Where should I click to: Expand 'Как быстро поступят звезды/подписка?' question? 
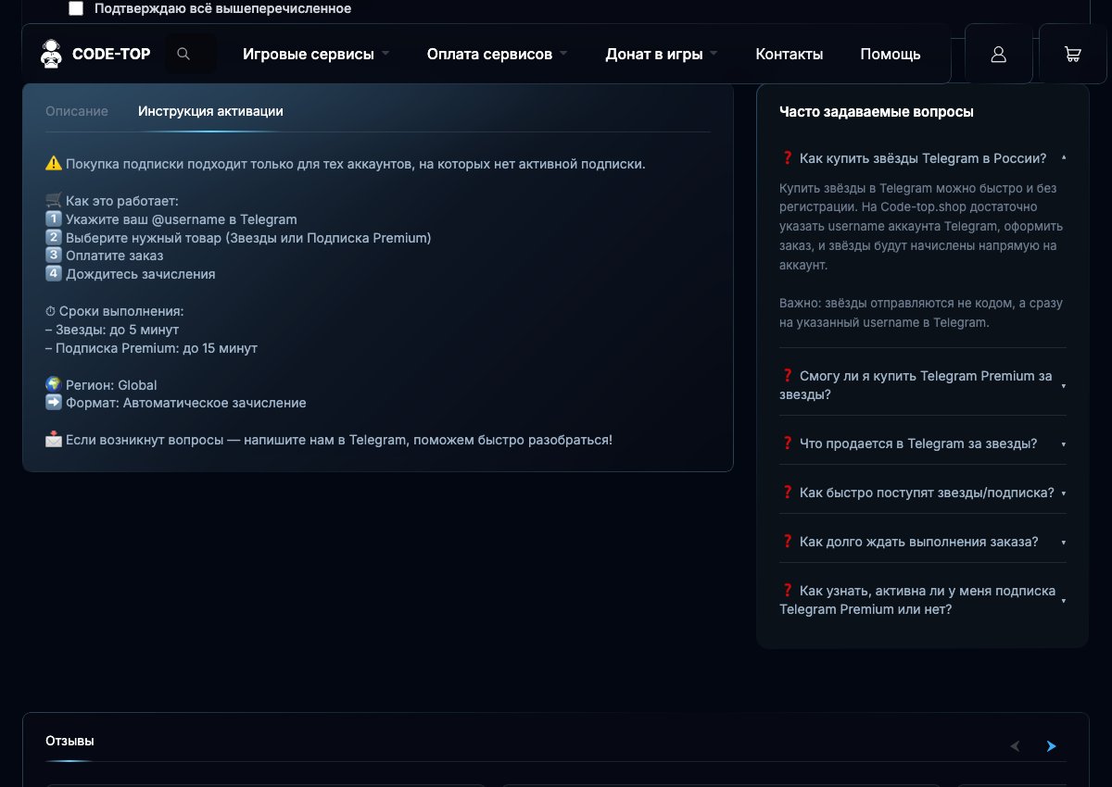point(923,493)
